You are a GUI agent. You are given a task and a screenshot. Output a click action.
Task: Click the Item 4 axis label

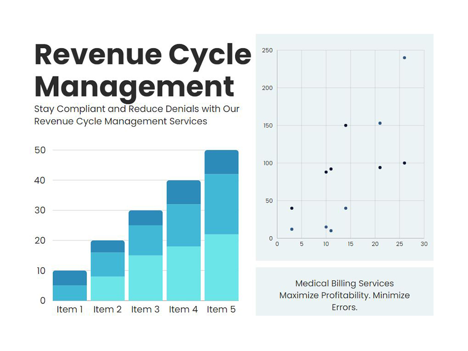(183, 310)
